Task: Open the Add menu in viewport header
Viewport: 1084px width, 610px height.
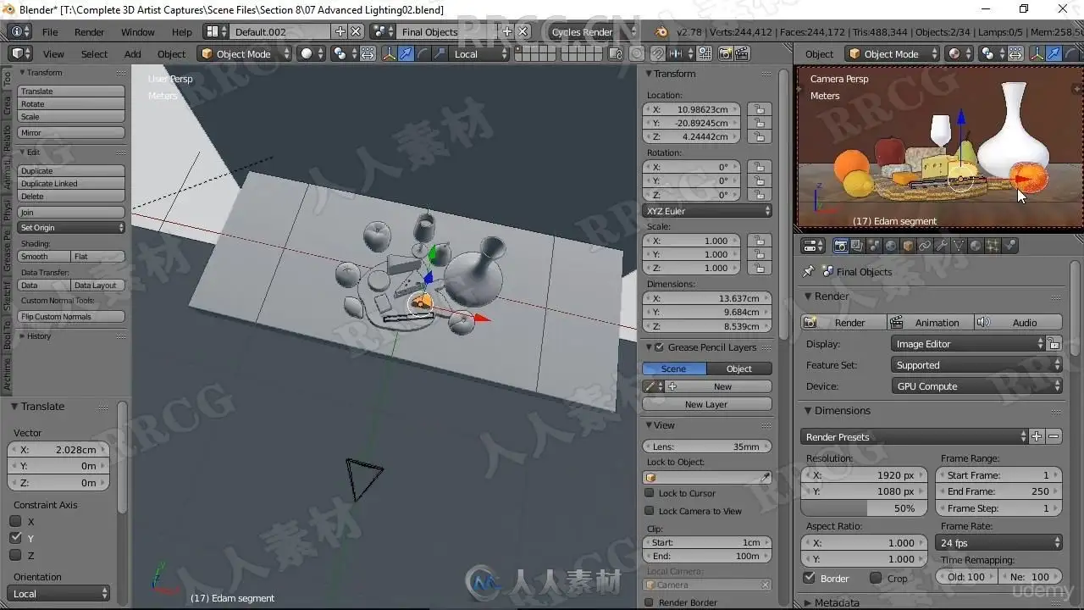Action: pos(133,53)
